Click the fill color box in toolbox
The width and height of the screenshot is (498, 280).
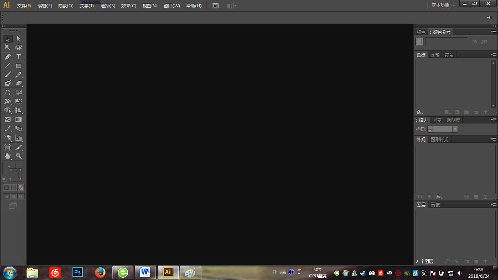[x=9, y=167]
